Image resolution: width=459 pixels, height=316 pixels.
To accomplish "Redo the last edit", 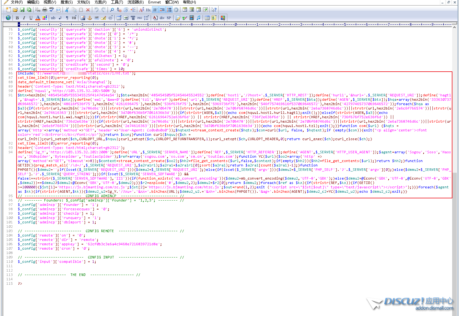I will (x=103, y=10).
